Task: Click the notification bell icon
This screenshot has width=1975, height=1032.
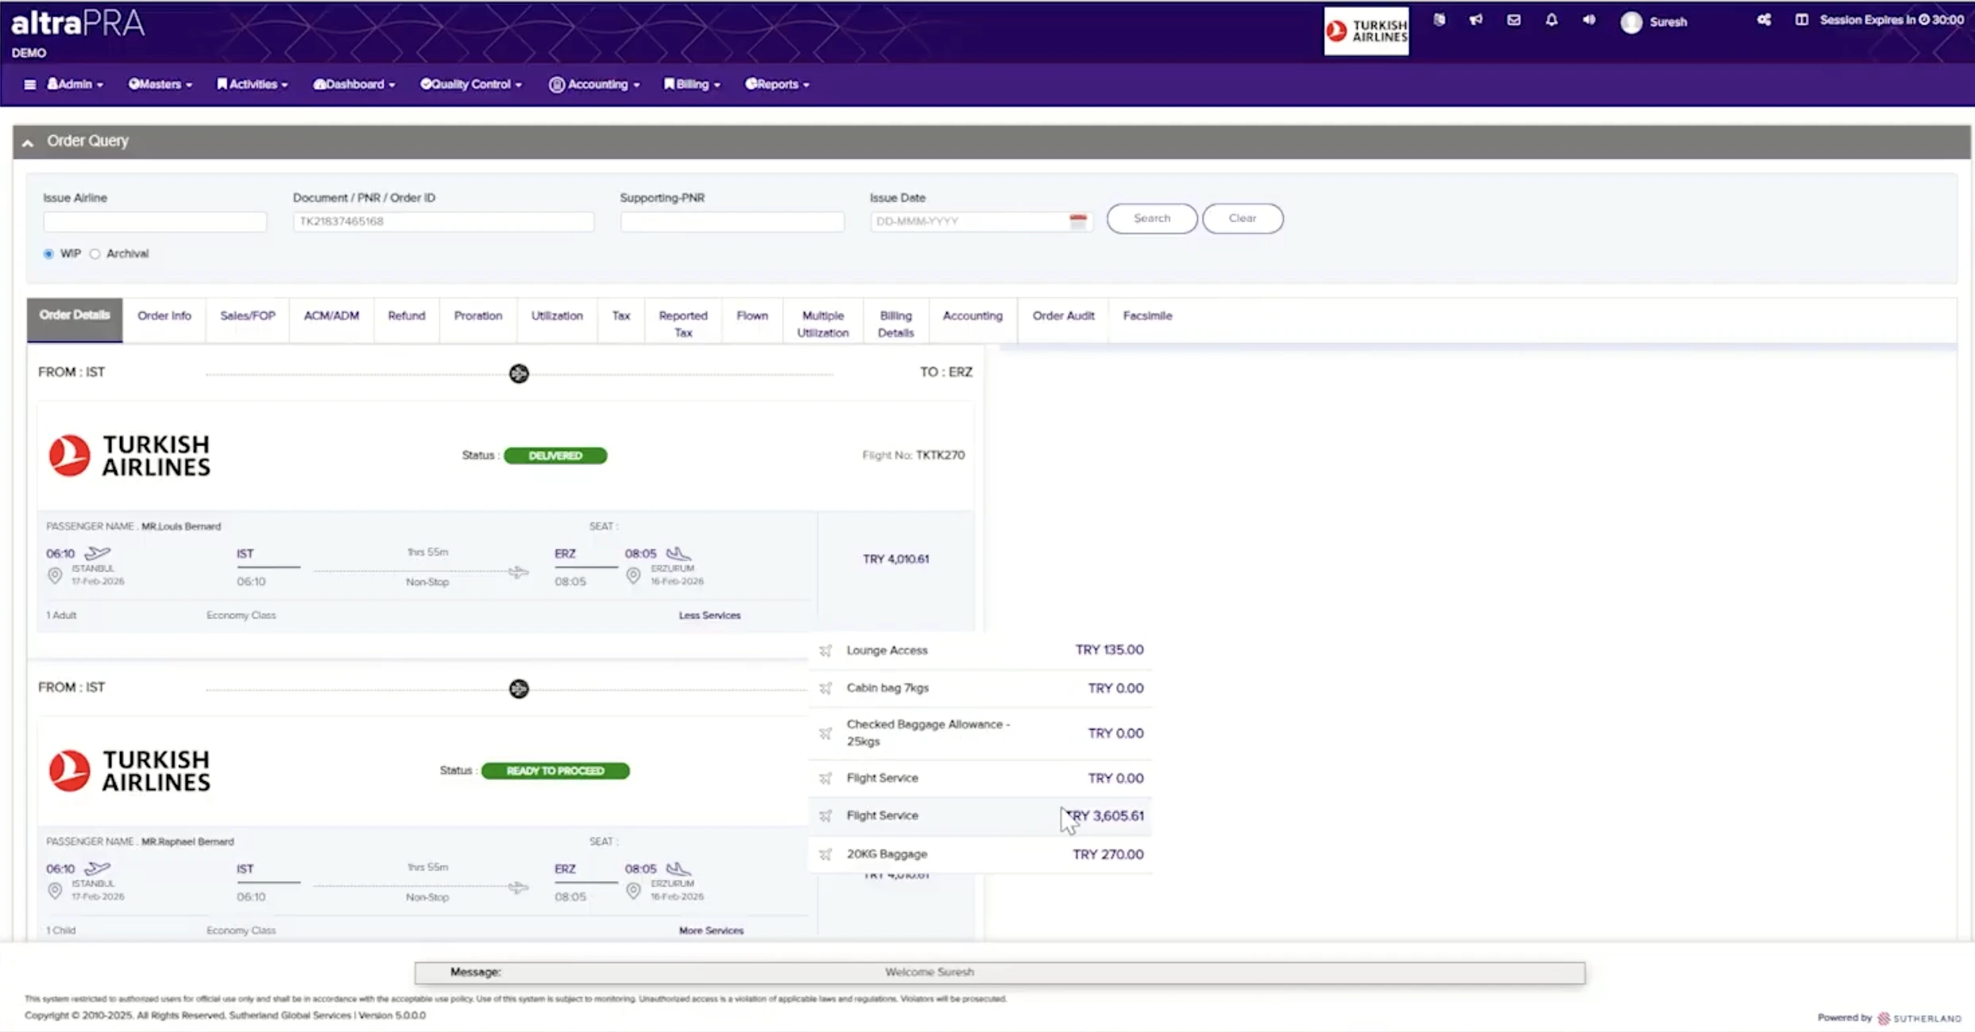Action: pos(1551,21)
